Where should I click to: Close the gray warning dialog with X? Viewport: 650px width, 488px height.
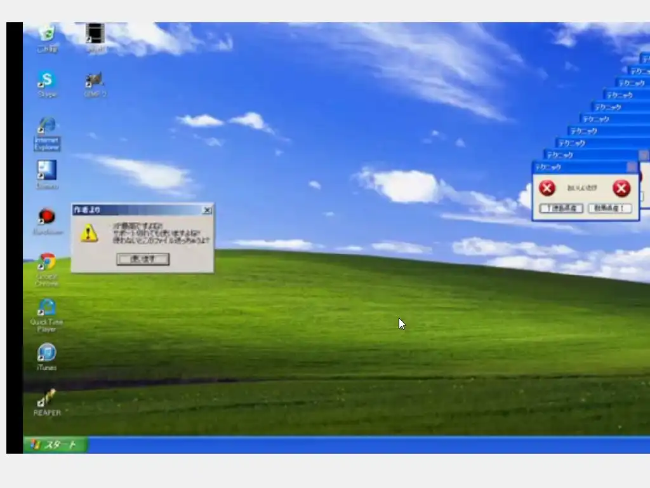coord(208,210)
